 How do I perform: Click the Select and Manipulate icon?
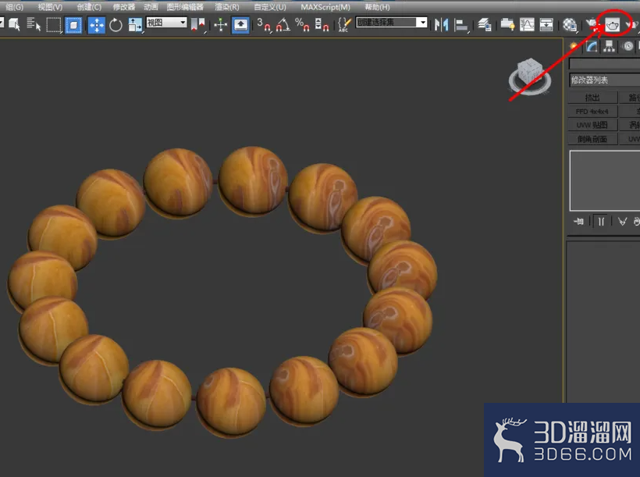point(220,24)
